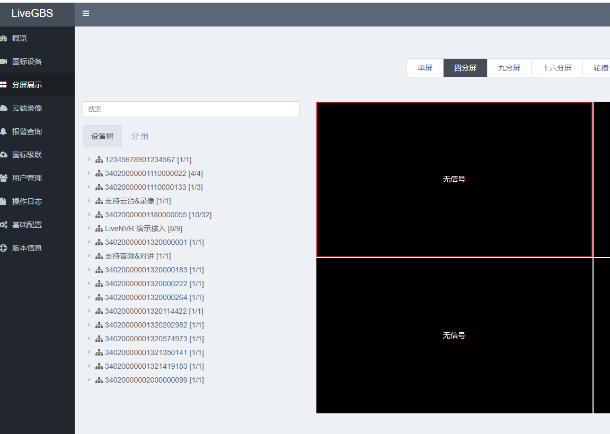This screenshot has width=610, height=434.
Task: Click the LiveGBS logo link
Action: pyautogui.click(x=32, y=14)
